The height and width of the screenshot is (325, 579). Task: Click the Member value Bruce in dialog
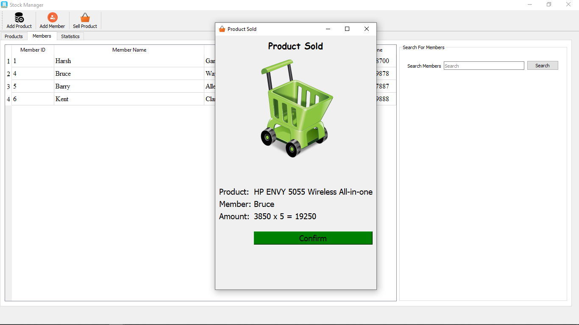[x=264, y=204]
